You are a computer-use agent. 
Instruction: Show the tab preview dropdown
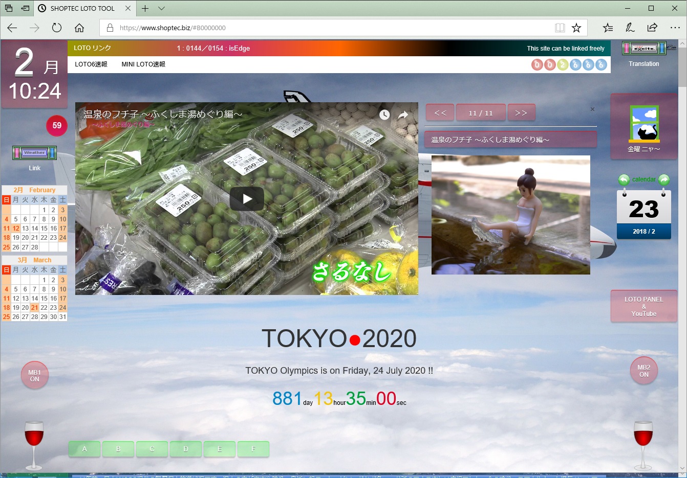coord(161,8)
